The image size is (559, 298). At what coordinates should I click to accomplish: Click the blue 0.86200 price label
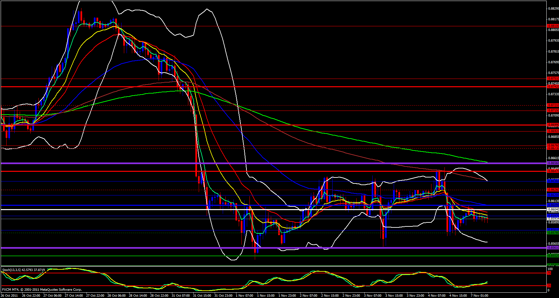(553, 195)
